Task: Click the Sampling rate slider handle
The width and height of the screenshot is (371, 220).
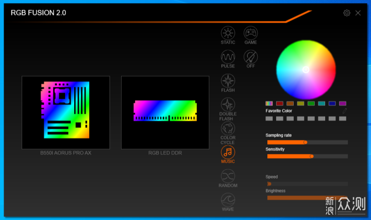Action: click(306, 142)
